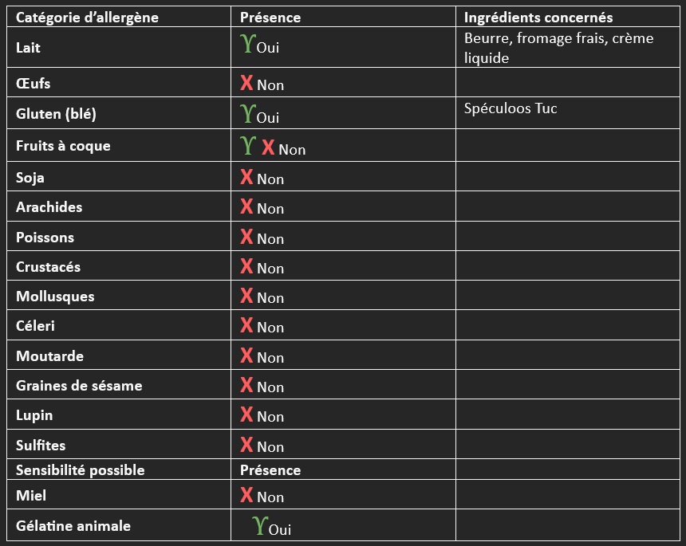Screen dimensions: 686x546
Task: Click the red X icon in Miel row
Action: [246, 494]
